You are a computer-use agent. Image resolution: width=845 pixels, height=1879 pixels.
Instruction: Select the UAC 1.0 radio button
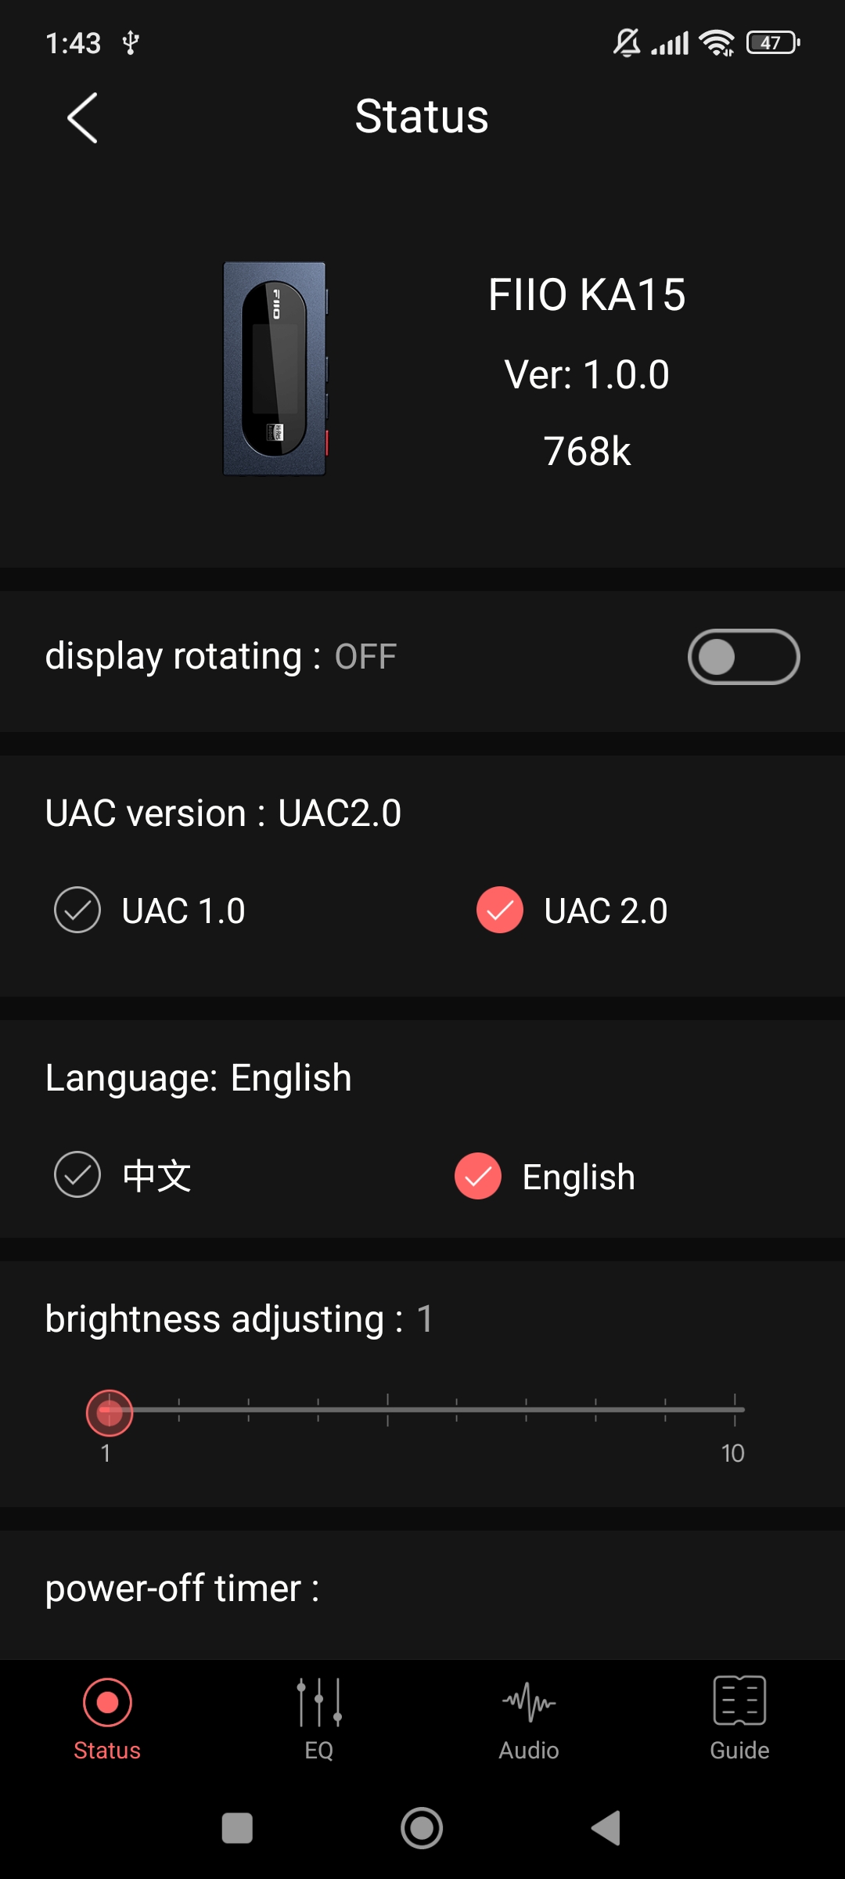tap(77, 910)
